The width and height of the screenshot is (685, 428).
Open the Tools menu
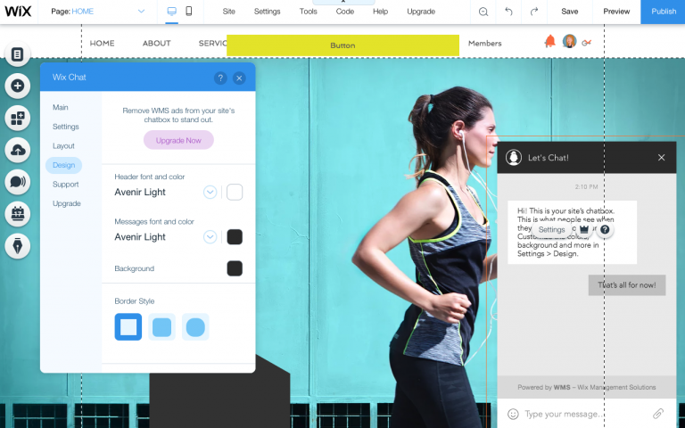click(308, 12)
